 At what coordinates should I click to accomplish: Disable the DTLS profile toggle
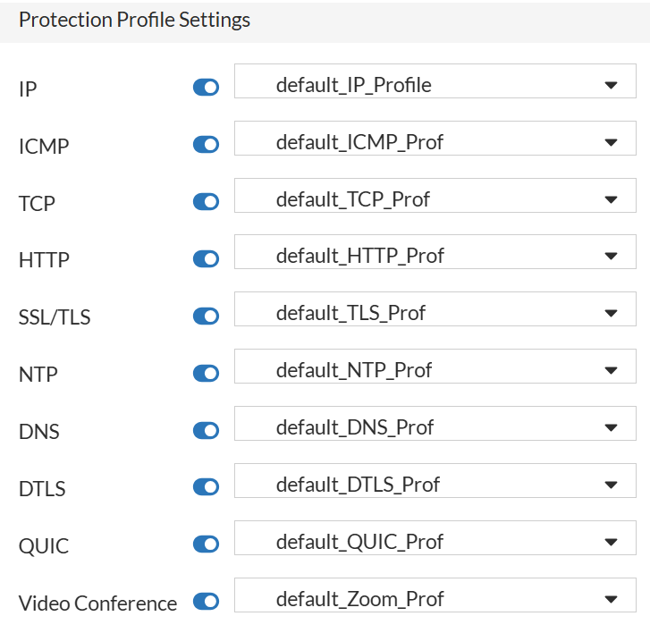[206, 487]
